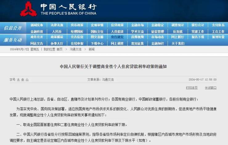Open the 下载中心 page
The height and width of the screenshot is (145, 228).
point(97,43)
